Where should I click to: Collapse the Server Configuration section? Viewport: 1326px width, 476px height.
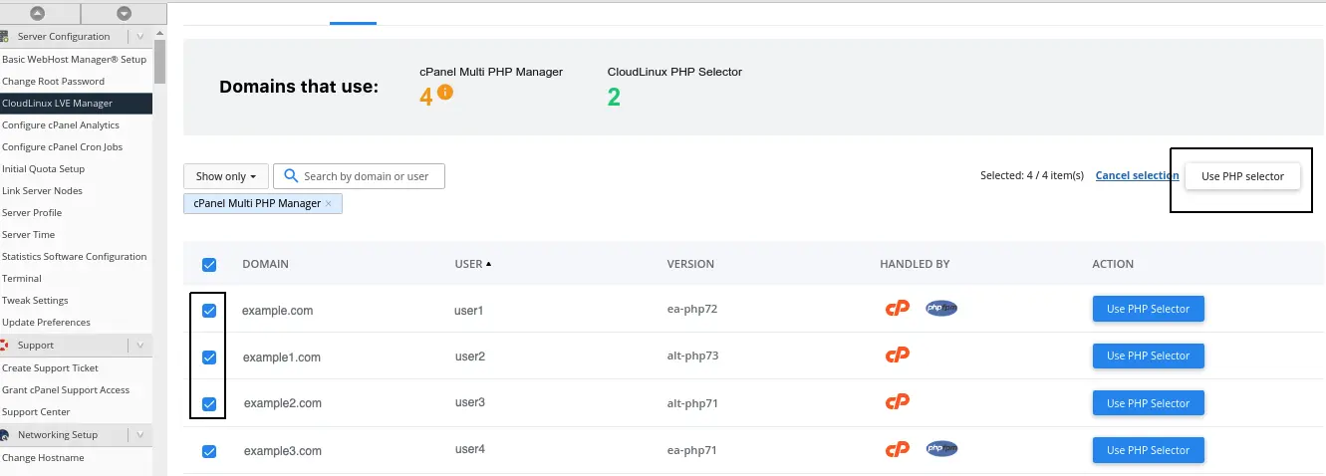pyautogui.click(x=139, y=37)
